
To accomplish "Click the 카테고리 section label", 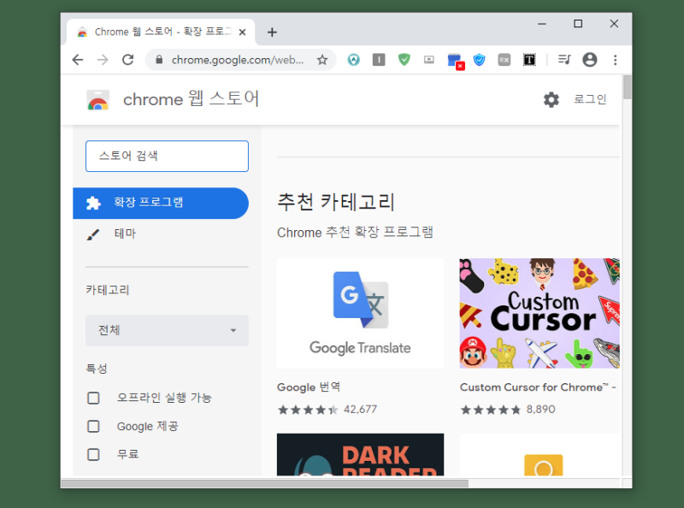I will click(x=108, y=290).
